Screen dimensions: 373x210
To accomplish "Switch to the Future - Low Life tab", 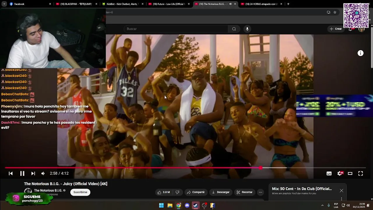I will click(168, 4).
